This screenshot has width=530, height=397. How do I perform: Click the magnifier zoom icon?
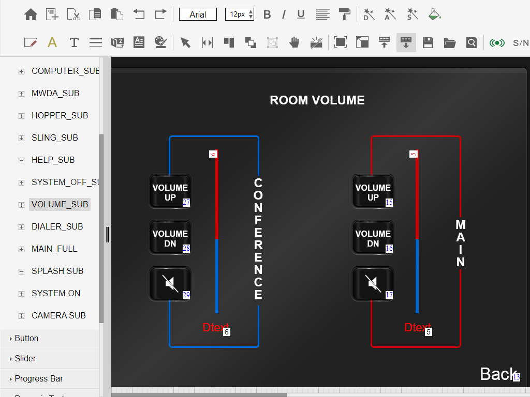click(x=472, y=42)
